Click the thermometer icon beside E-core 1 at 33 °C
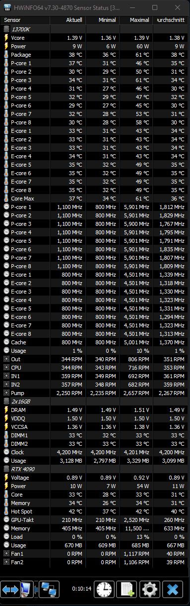Screen dimensions: 190x606 click(6, 131)
